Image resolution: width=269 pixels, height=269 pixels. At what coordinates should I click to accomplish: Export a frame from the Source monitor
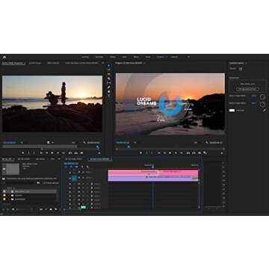(x=81, y=152)
